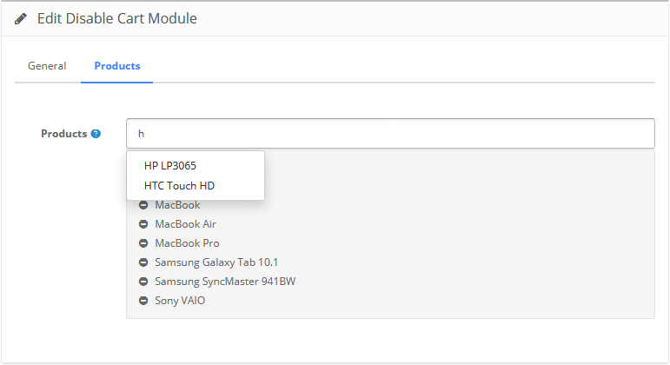Click the Samsung SyncMaster 941BW entry text
Image resolution: width=670 pixels, height=365 pixels.
(225, 282)
